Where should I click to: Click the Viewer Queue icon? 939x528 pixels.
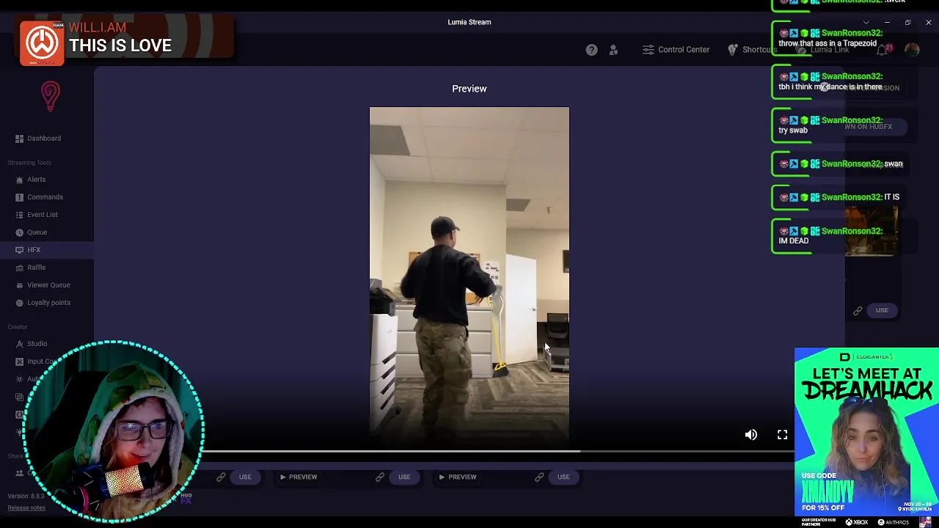pyautogui.click(x=20, y=285)
